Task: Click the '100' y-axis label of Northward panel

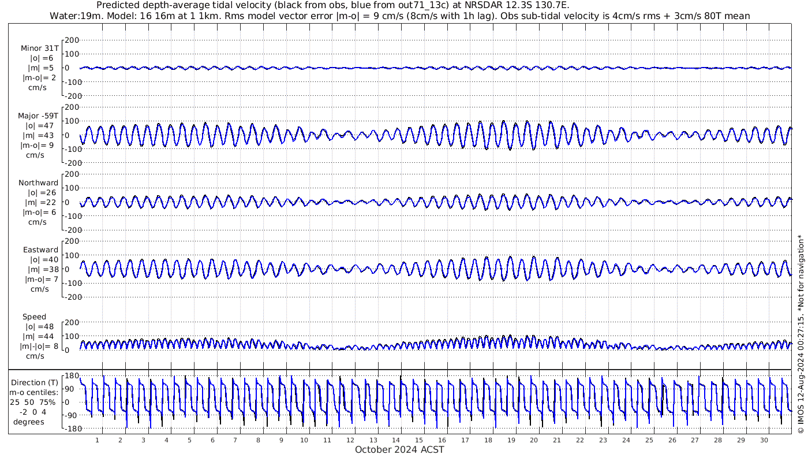Action: 72,188
